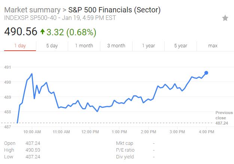Click the green up arrow indicator

point(42,32)
